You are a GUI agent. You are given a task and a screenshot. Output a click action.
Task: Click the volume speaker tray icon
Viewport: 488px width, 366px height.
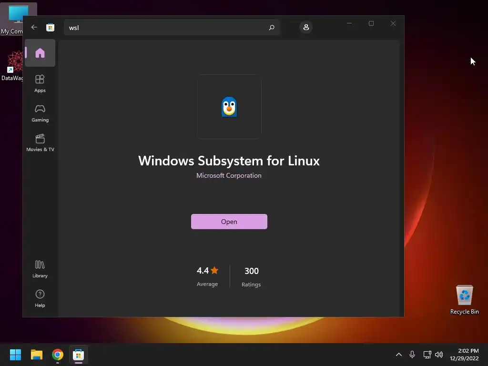[x=439, y=355]
